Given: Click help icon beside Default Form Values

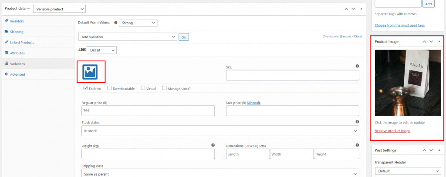Looking at the screenshot, I should pos(115,23).
